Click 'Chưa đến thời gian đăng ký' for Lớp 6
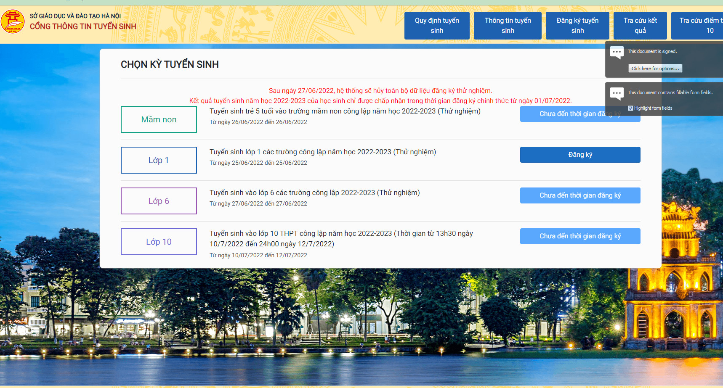723x388 pixels. (580, 195)
